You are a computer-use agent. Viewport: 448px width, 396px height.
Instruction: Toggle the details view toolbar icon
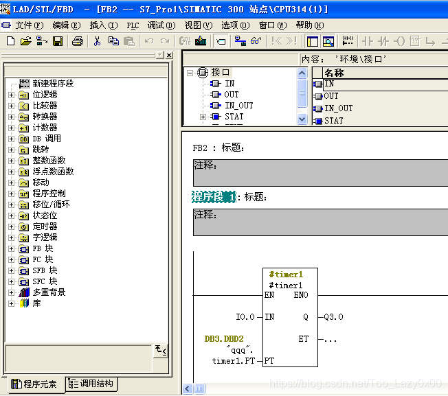(x=328, y=41)
